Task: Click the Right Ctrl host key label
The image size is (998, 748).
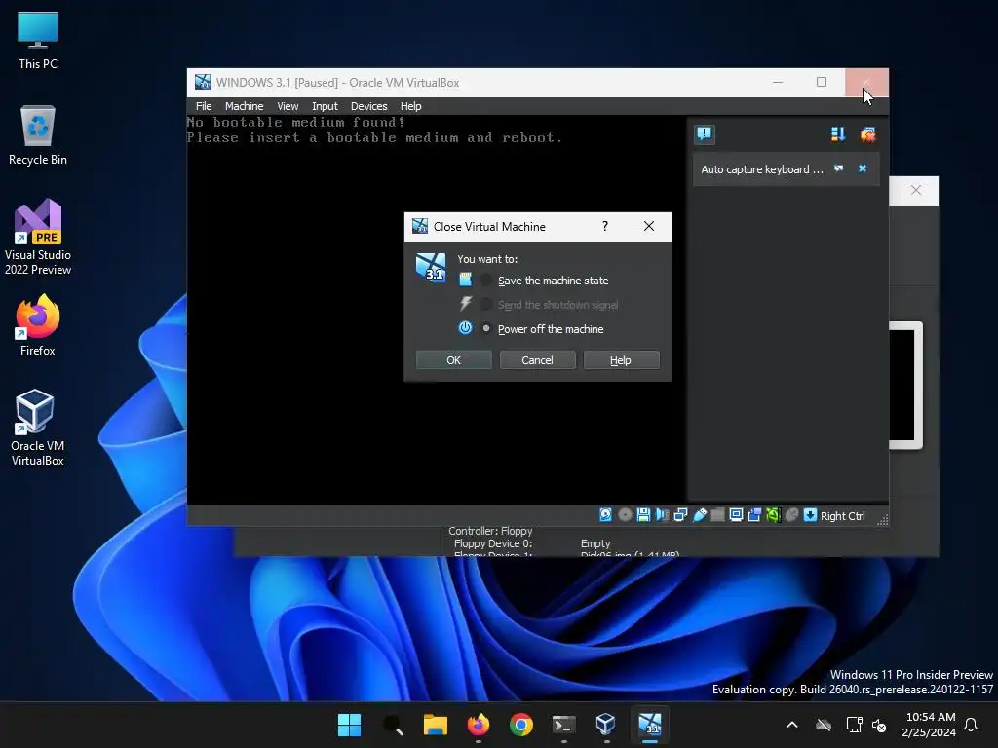Action: 843,516
